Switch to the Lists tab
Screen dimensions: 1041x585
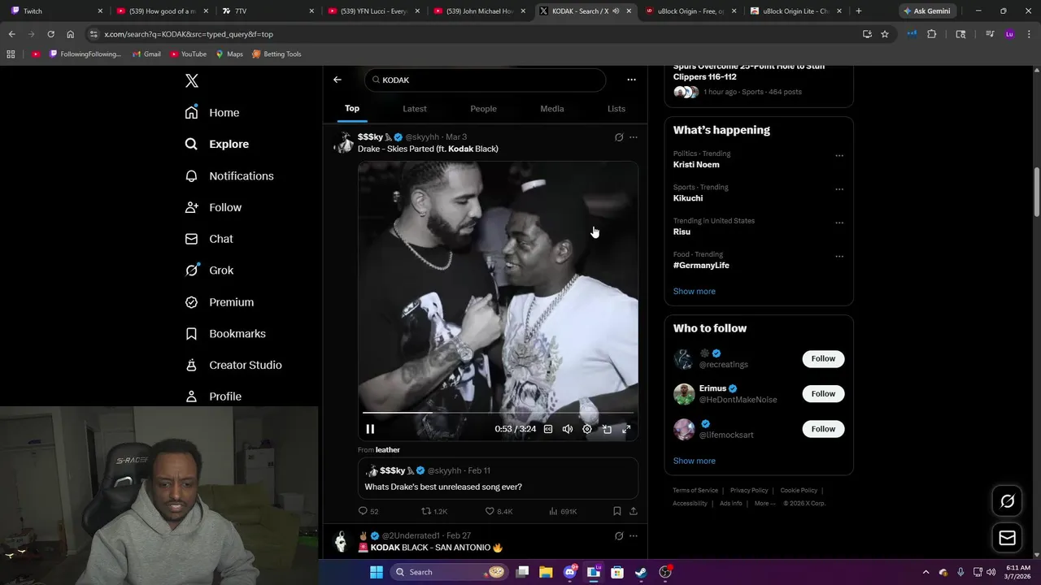(616, 108)
